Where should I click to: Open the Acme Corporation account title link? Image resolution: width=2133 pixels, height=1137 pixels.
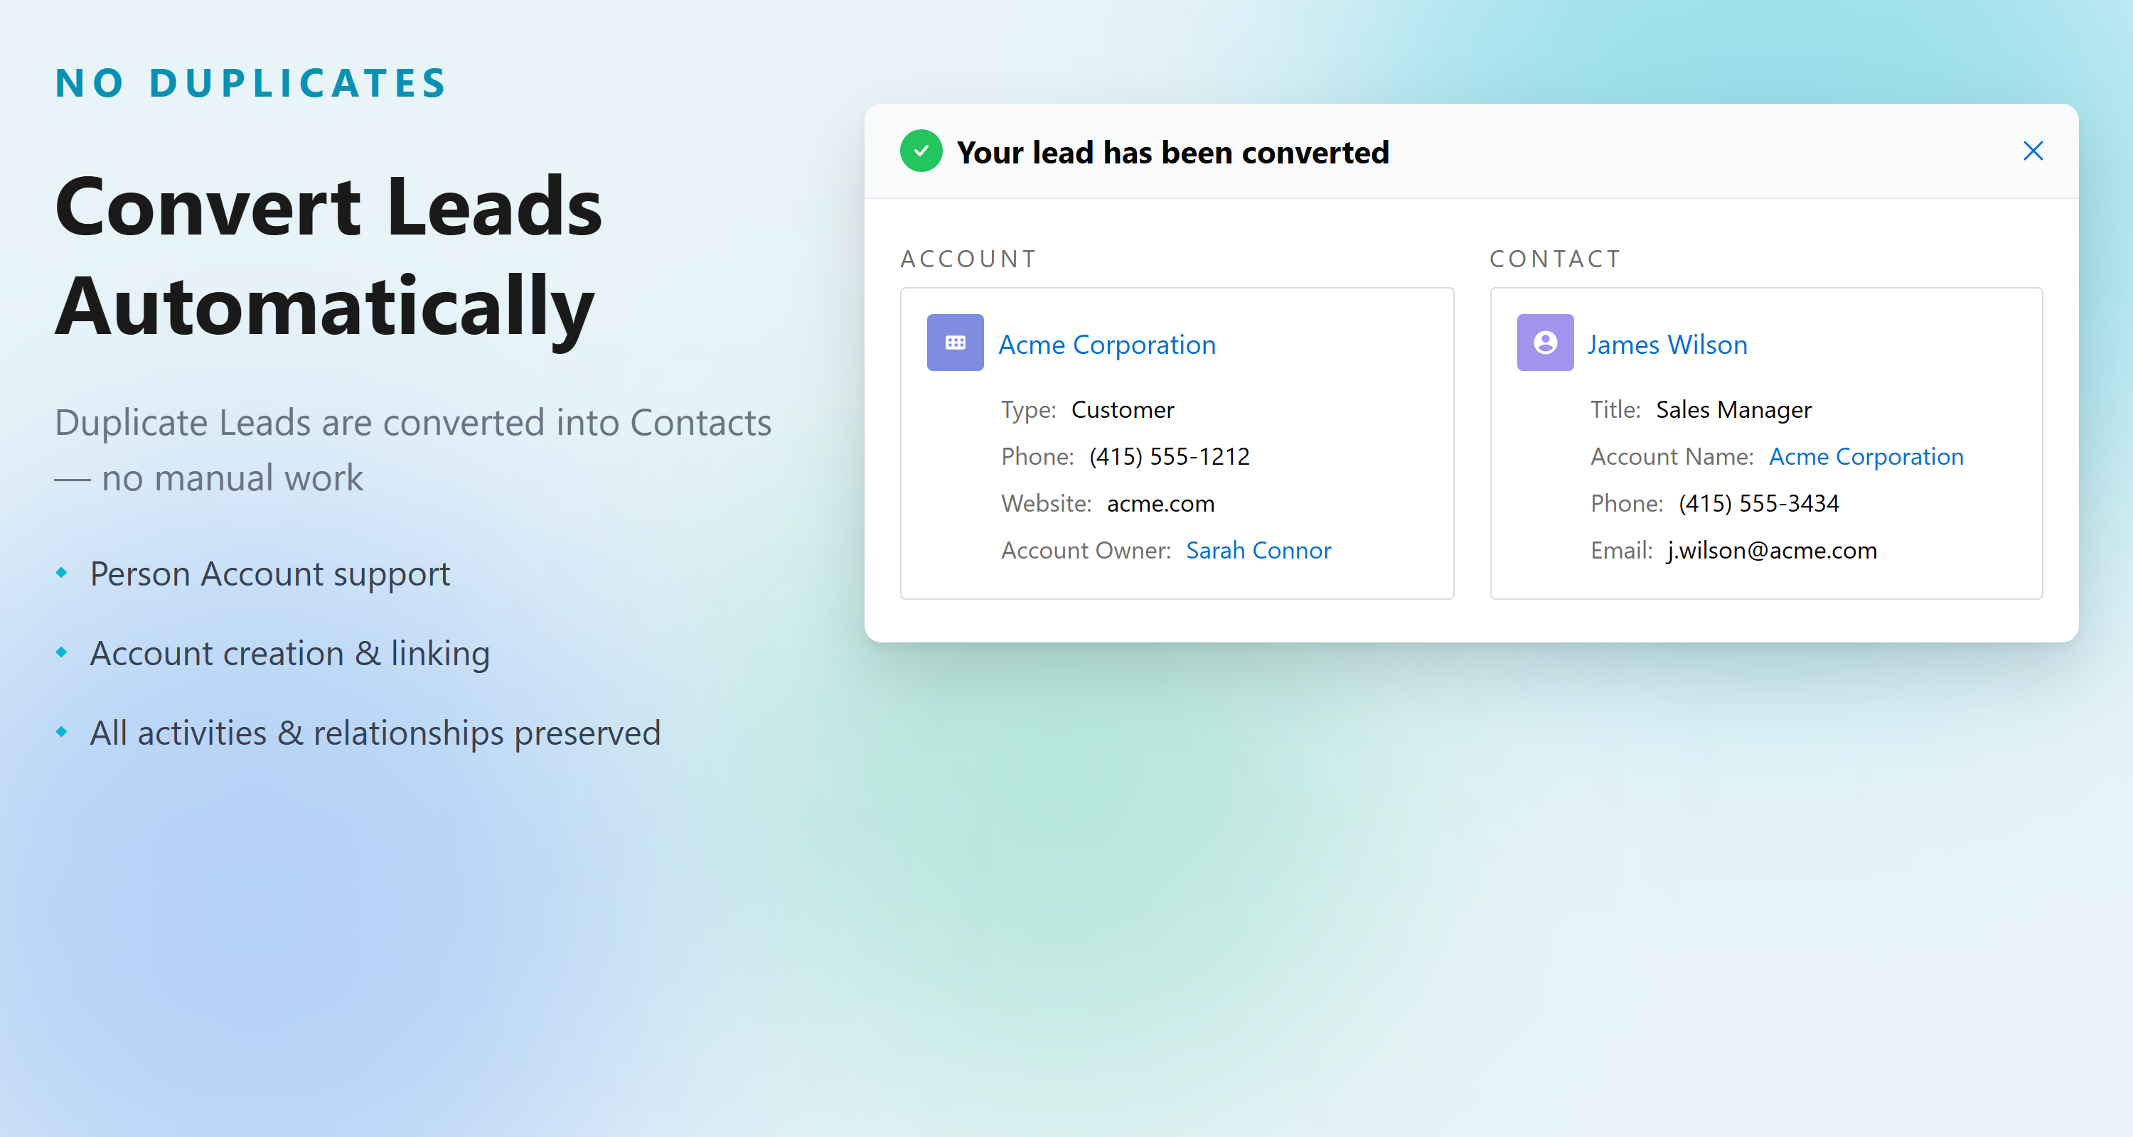coord(1106,344)
